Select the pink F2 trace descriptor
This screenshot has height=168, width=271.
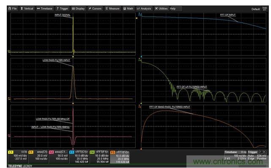click(58, 157)
